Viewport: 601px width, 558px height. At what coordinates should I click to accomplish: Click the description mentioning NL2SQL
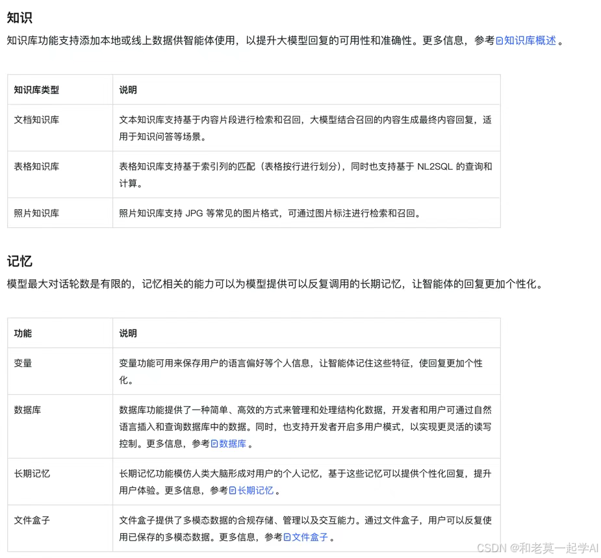pyautogui.click(x=305, y=175)
